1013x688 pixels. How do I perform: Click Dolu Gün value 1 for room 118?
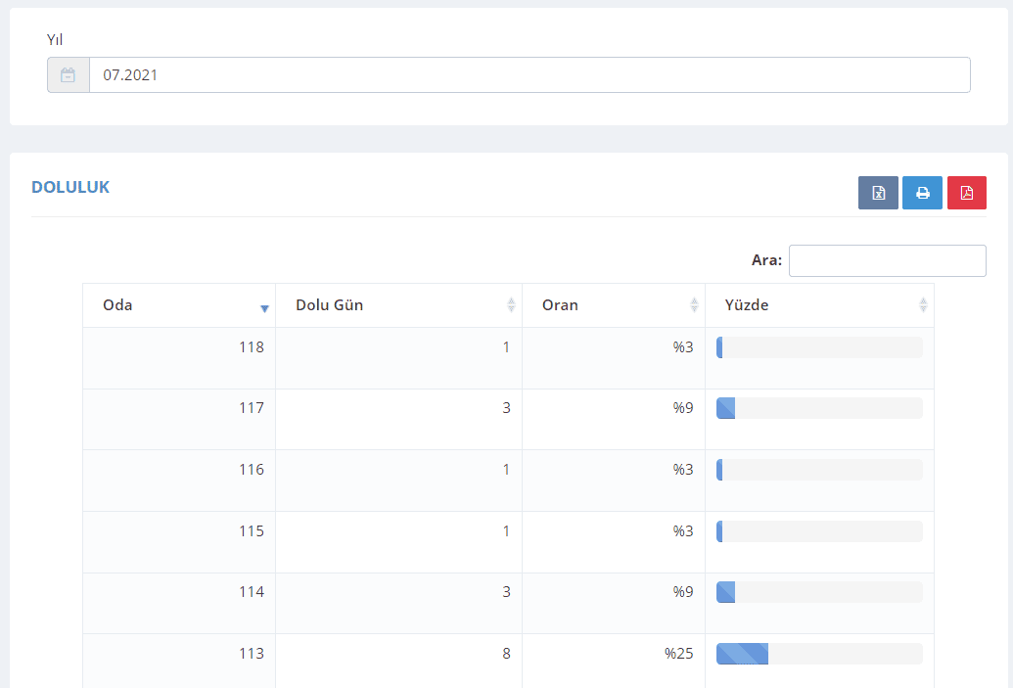pos(507,347)
